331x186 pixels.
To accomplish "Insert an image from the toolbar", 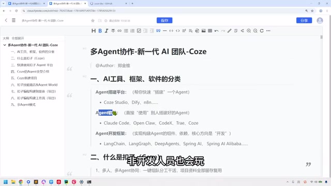I will point(203,31).
